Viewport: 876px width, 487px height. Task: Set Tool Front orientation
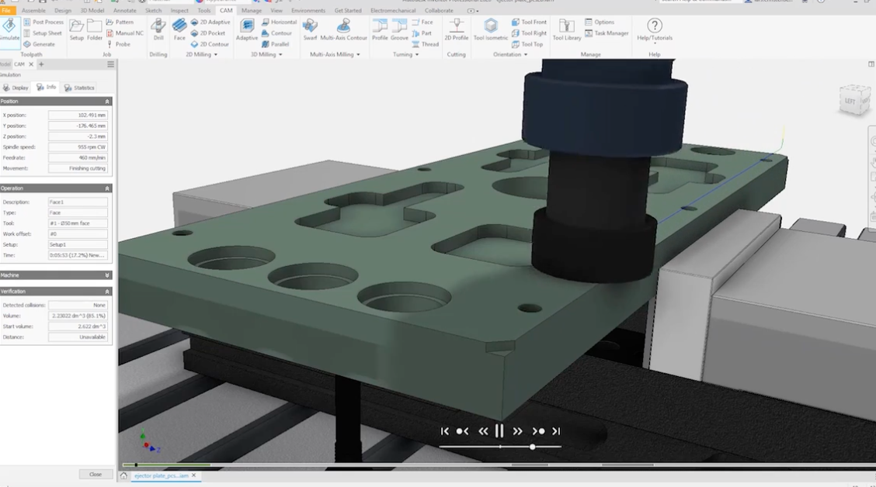coord(529,22)
